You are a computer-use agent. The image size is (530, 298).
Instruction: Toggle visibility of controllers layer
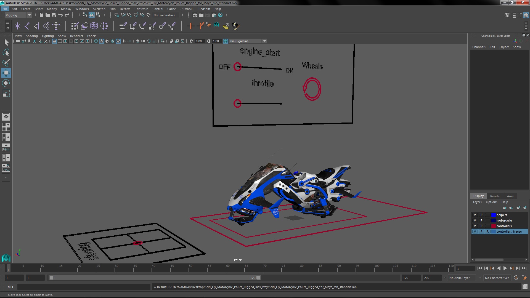(474, 226)
